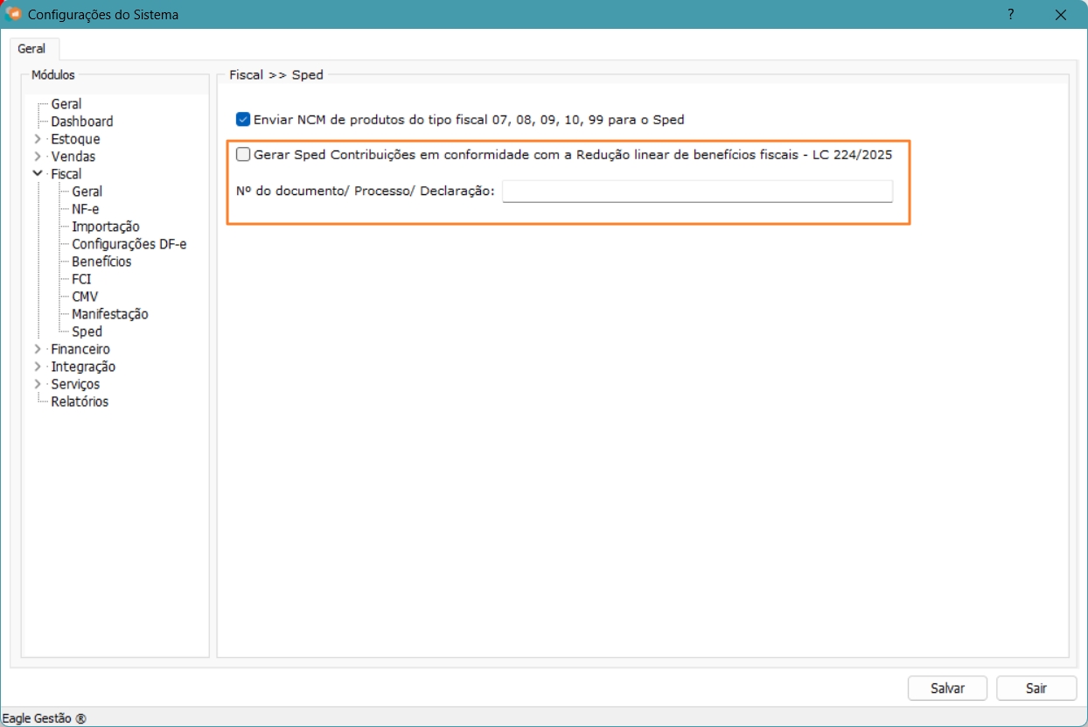Viewport: 1088px width, 727px height.
Task: Select Financeiro tree item
Action: [80, 349]
